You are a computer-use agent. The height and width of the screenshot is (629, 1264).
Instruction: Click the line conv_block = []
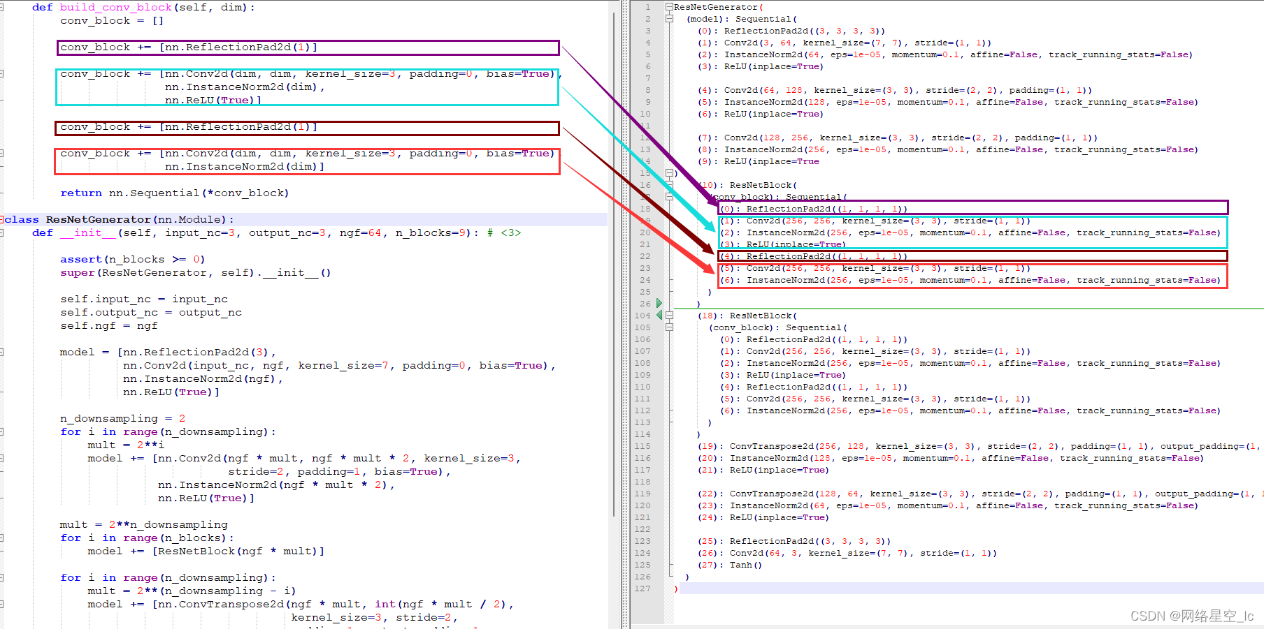coord(112,20)
